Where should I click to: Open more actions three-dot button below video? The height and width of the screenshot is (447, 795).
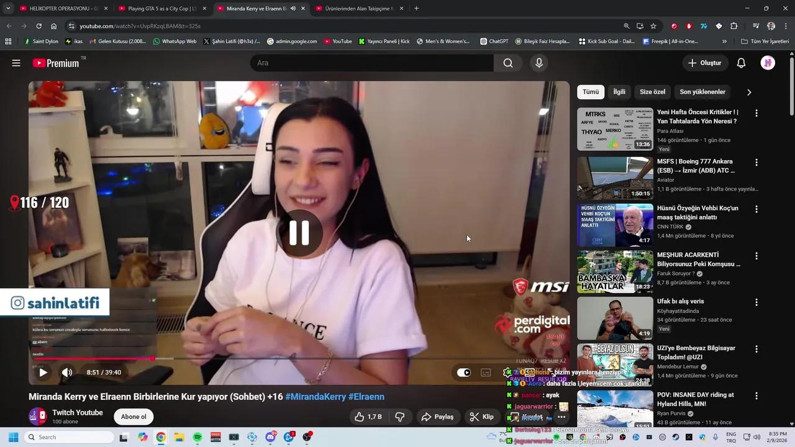(x=561, y=417)
